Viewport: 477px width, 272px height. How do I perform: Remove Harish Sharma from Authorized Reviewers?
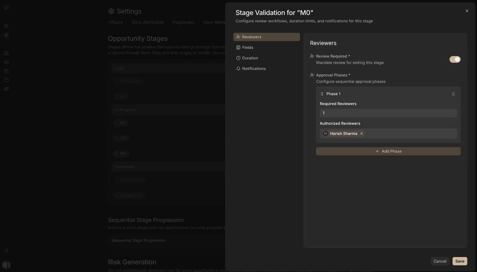[x=361, y=134]
